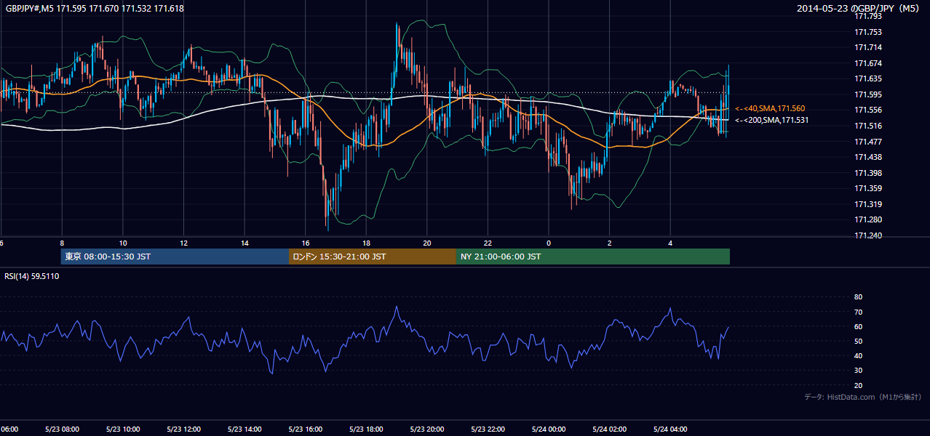930x436 pixels.
Task: Click RSI scale value 80
Action: pos(859,297)
